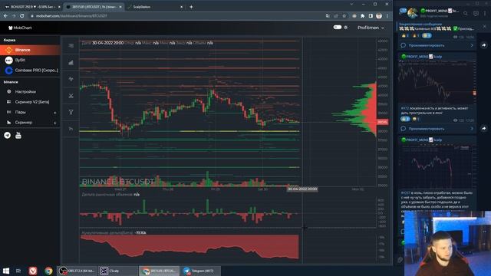Click the bar chart volume tool icon
The height and width of the screenshot is (276, 491).
[71, 63]
